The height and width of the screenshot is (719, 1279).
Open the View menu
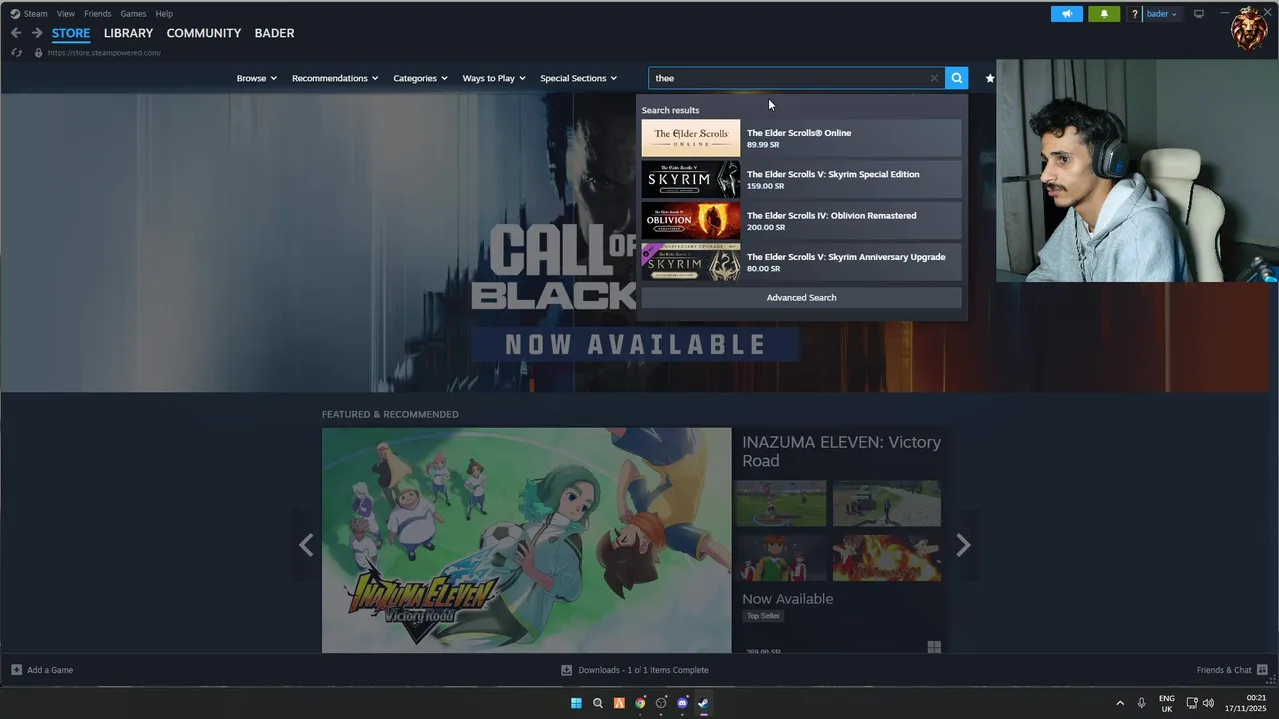(x=66, y=14)
